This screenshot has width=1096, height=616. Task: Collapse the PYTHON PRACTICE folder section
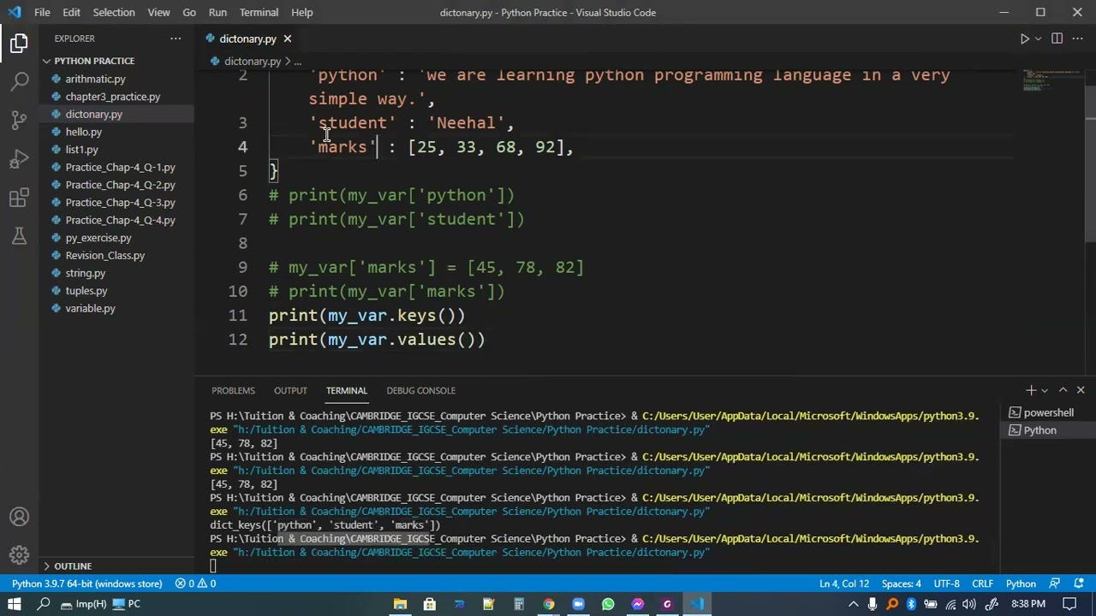[94, 61]
